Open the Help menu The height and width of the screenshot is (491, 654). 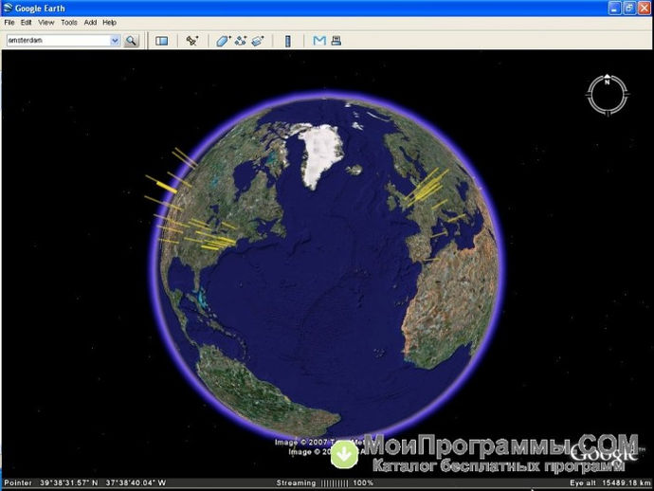coord(109,23)
